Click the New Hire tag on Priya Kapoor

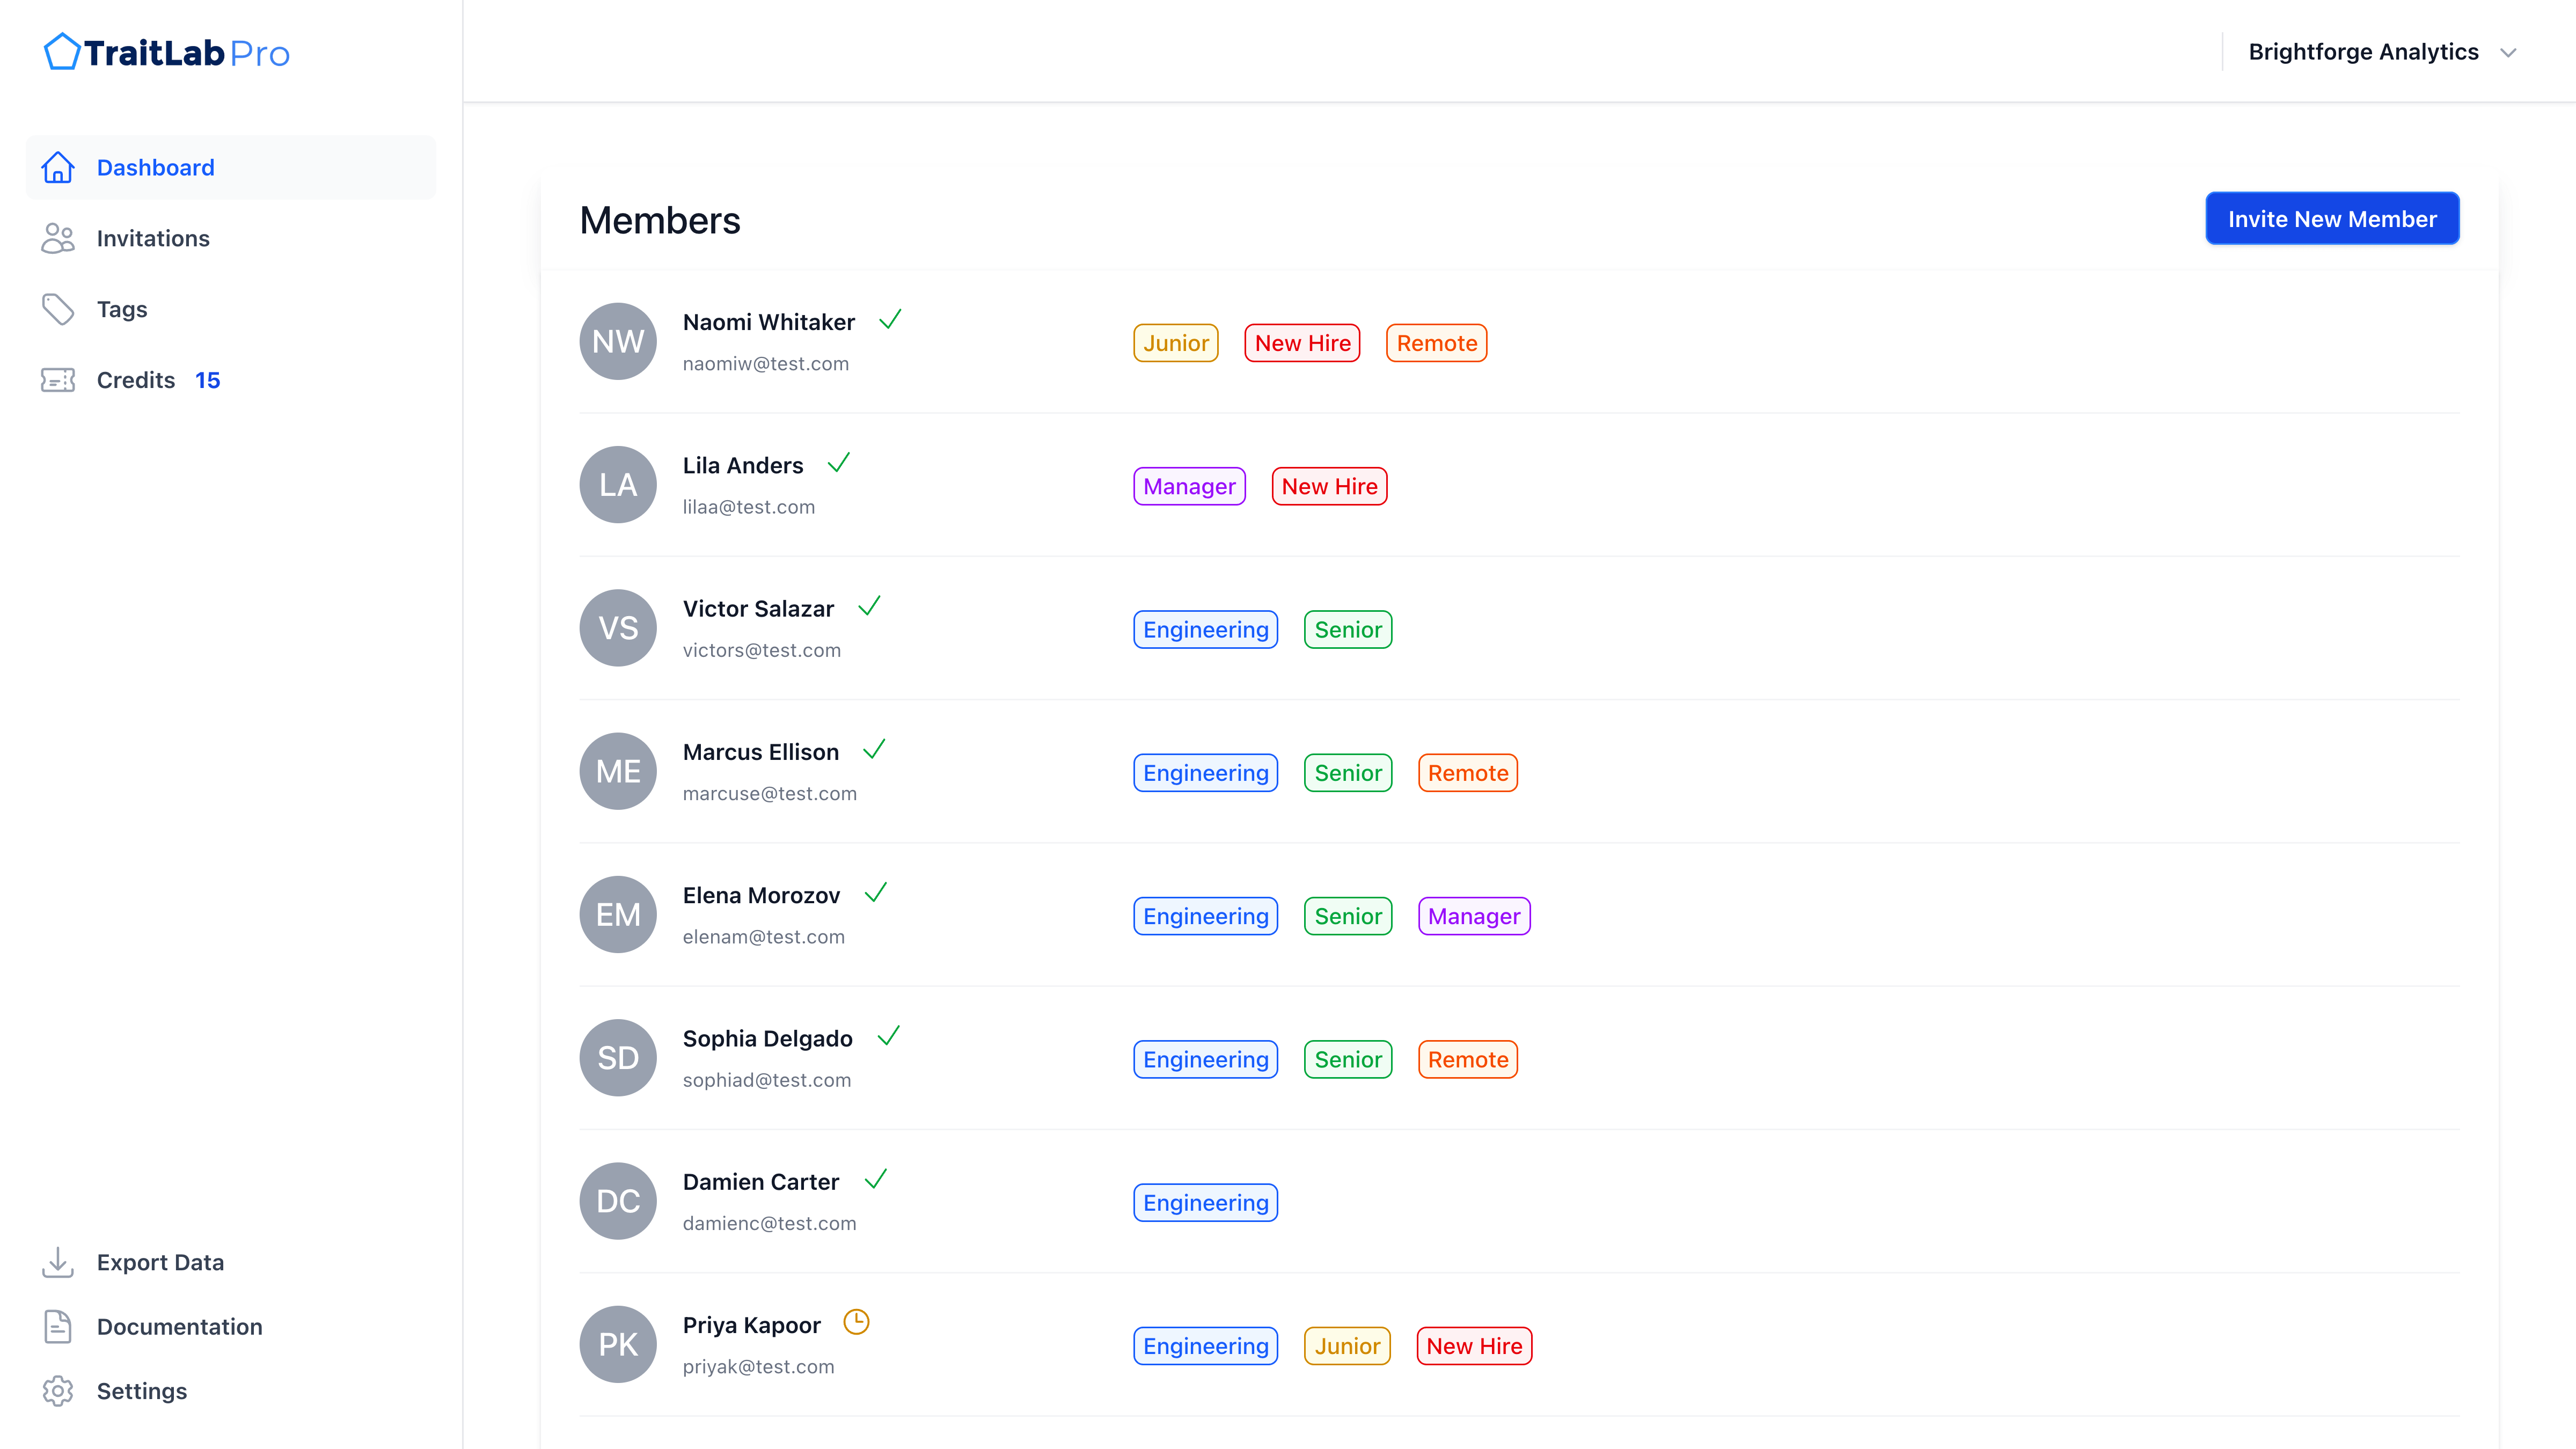1474,1346
